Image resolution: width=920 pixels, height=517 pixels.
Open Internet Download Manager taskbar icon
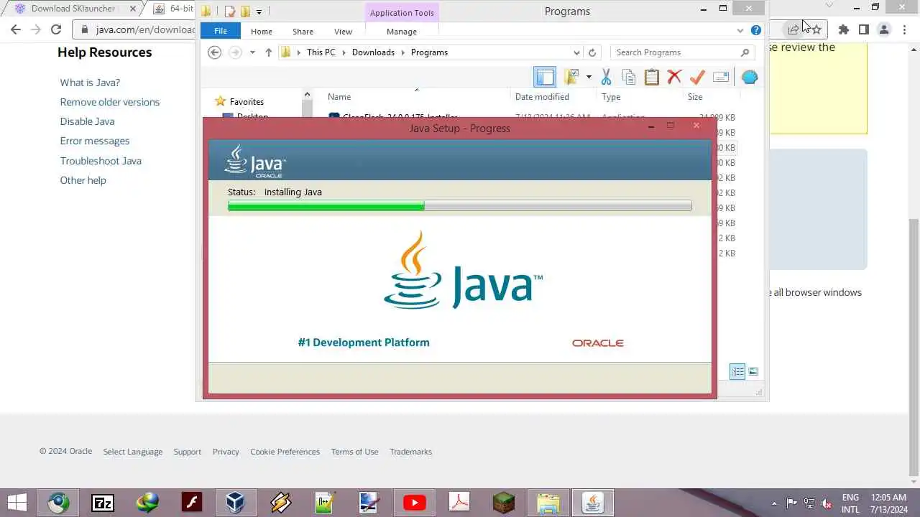(147, 502)
